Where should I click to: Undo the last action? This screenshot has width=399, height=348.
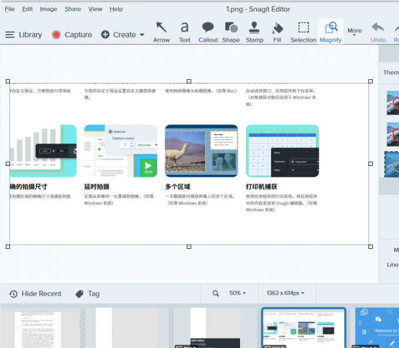[x=378, y=32]
